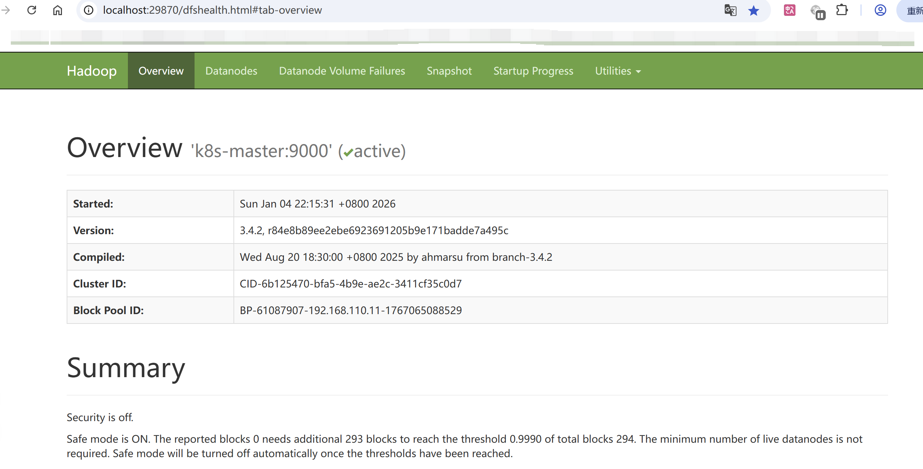Click the blue bookmark star
Viewport: 923px width, 469px height.
754,10
